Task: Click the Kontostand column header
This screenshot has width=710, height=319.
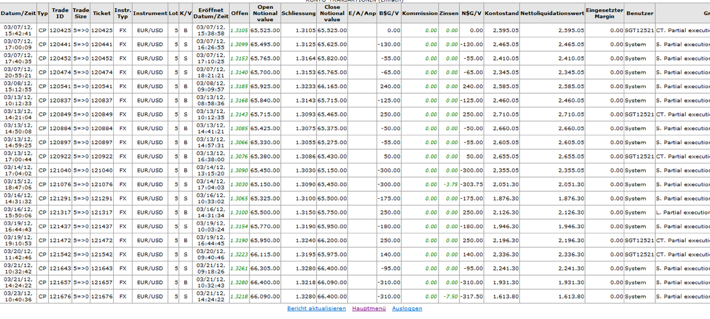Action: [x=501, y=13]
